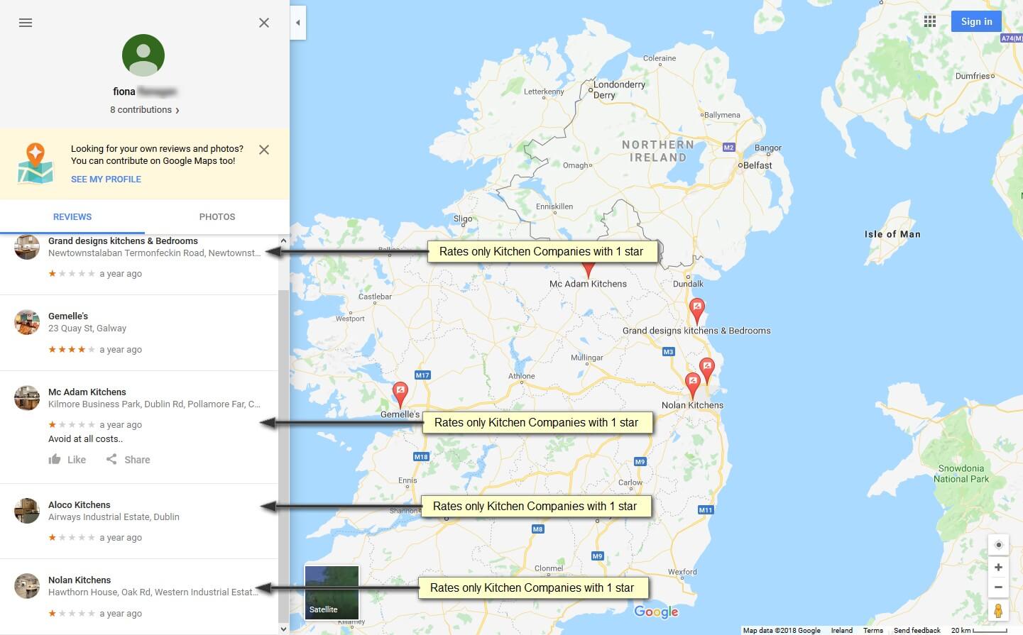1023x635 pixels.
Task: Zoom out with the minus button
Action: (x=998, y=587)
